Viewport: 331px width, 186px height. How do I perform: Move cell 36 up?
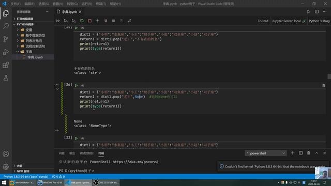(x=57, y=84)
